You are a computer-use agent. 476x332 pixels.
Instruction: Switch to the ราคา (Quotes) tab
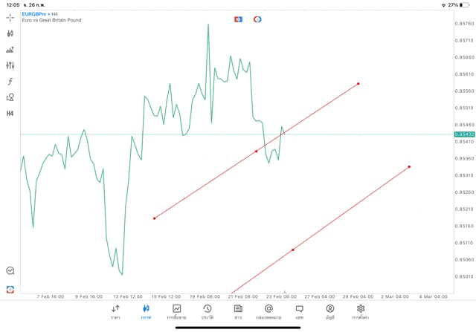pyautogui.click(x=115, y=312)
